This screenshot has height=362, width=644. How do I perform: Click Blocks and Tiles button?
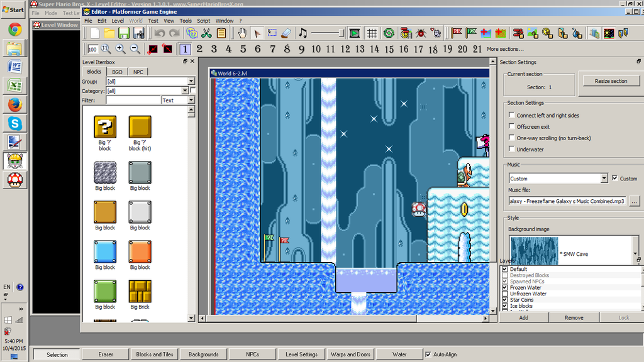155,354
